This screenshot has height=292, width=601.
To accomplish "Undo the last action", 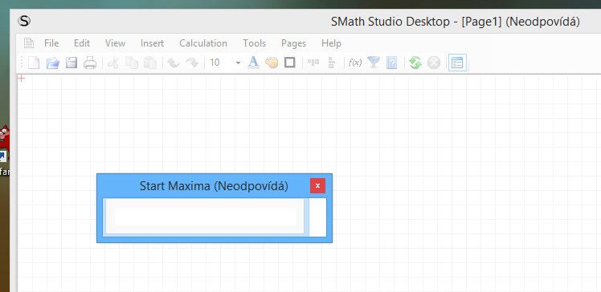I will [174, 63].
